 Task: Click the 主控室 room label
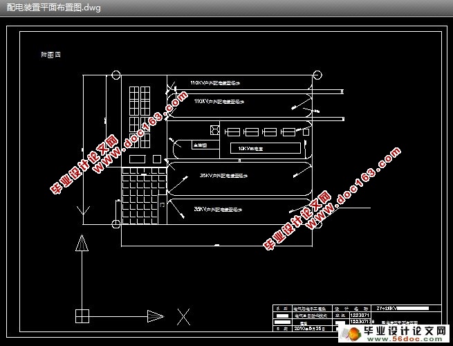[x=200, y=145]
